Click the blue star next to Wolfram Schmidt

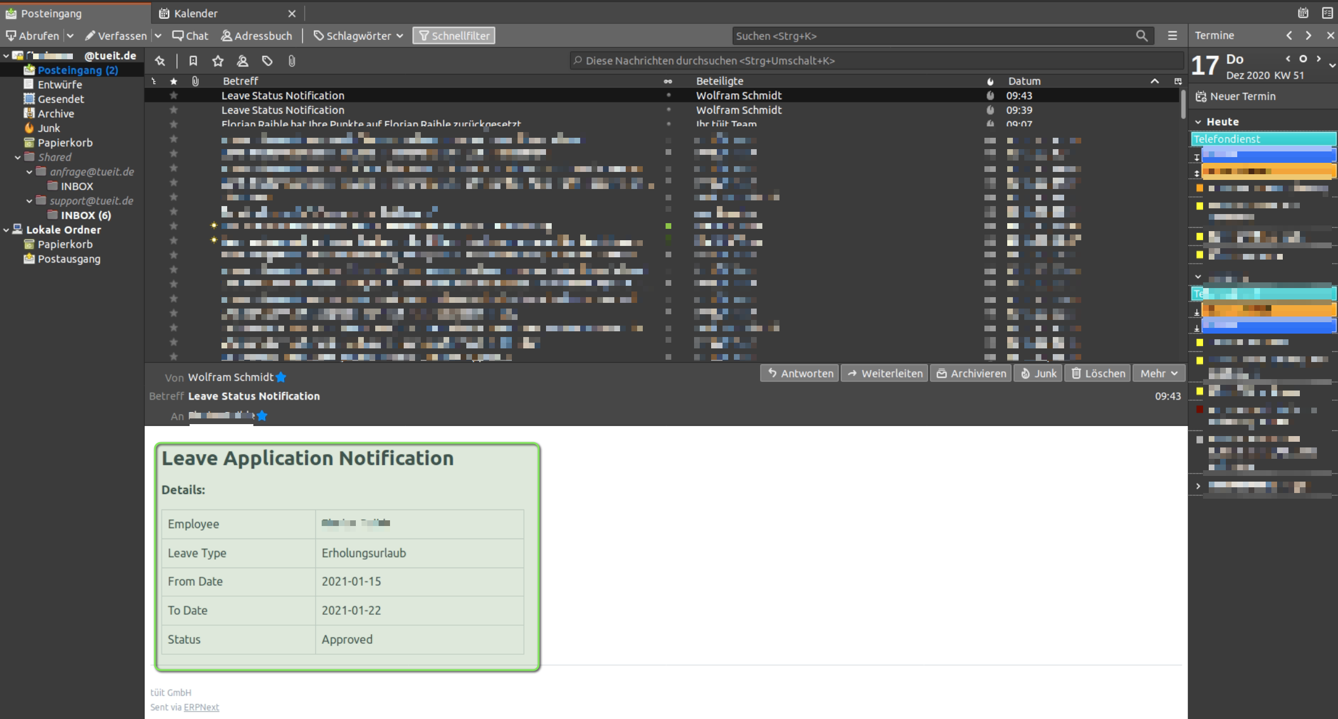click(281, 377)
